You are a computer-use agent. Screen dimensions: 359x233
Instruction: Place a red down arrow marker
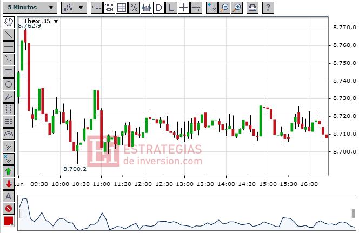pyautogui.click(x=9, y=184)
